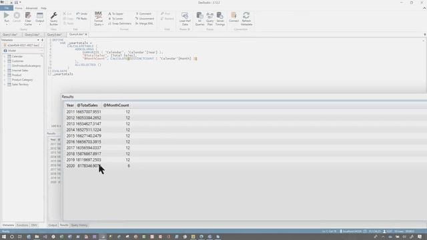Select the DimProductSubcategory table
Viewport: 427px width, 240px height.
[26, 66]
